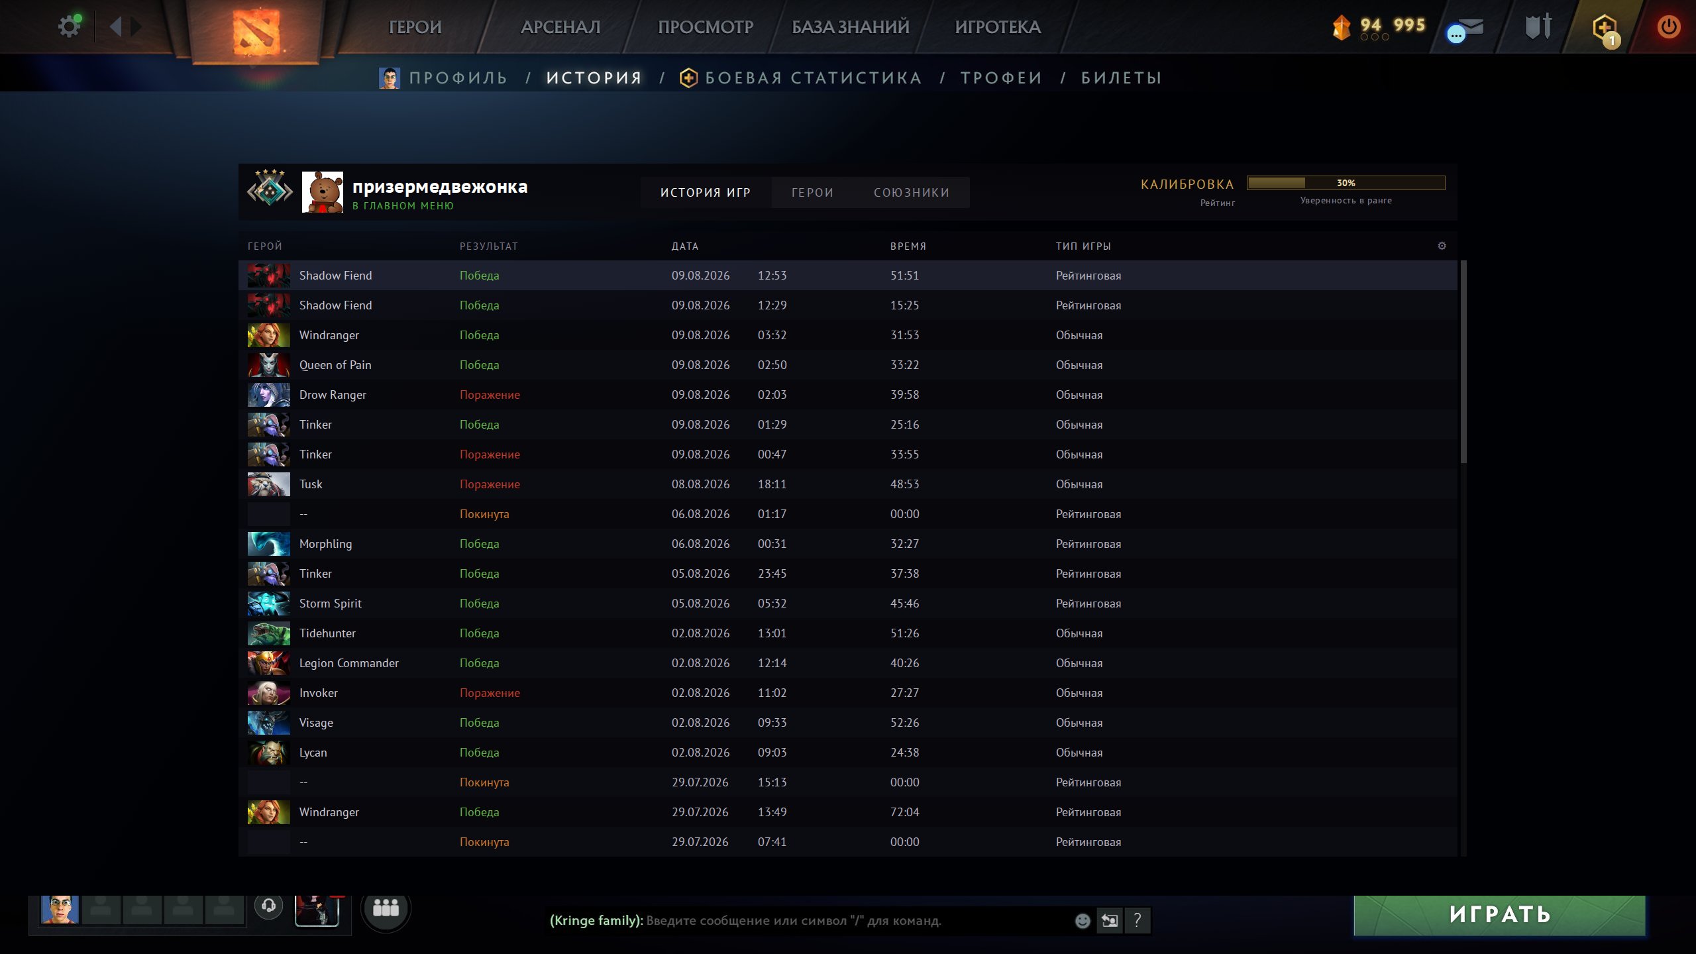Click the match history vertical scrollbar

[x=1463, y=362]
